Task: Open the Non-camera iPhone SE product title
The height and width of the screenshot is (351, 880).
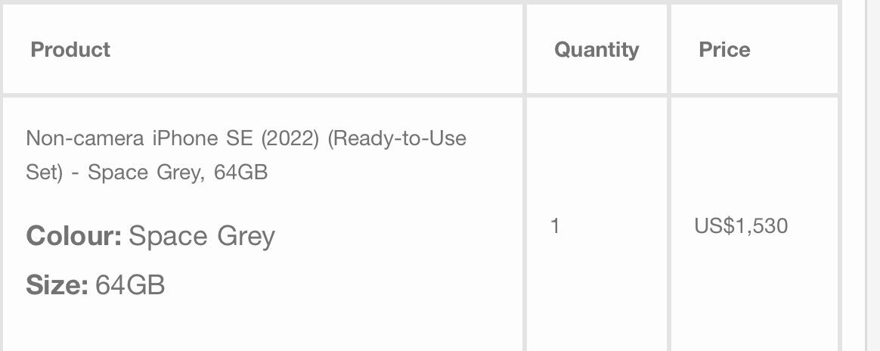Action: click(246, 155)
